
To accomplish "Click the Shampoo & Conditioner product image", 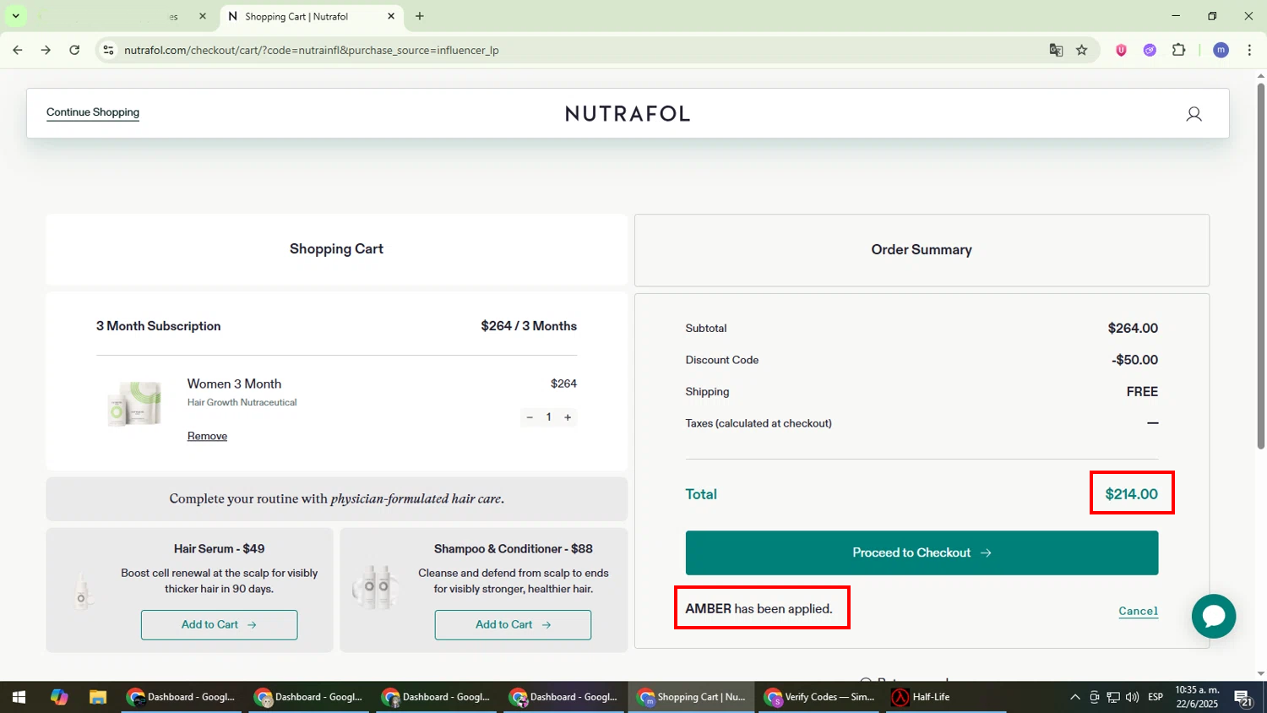I will pos(376,588).
